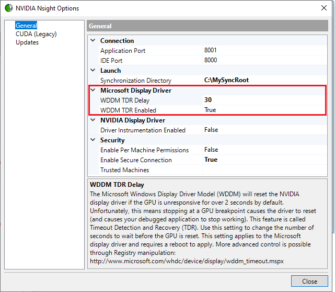
Task: Collapse the Microsoft Display Driver section
Action: (x=93, y=90)
